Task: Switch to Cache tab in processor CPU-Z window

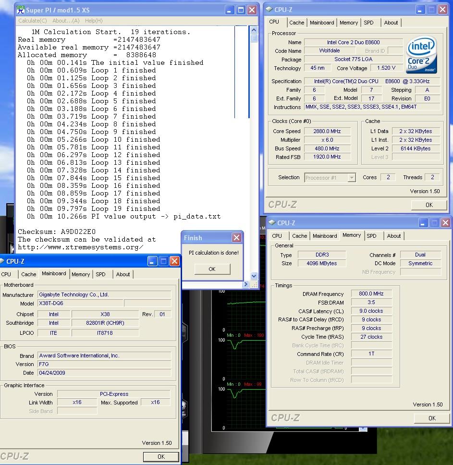Action: (297, 23)
